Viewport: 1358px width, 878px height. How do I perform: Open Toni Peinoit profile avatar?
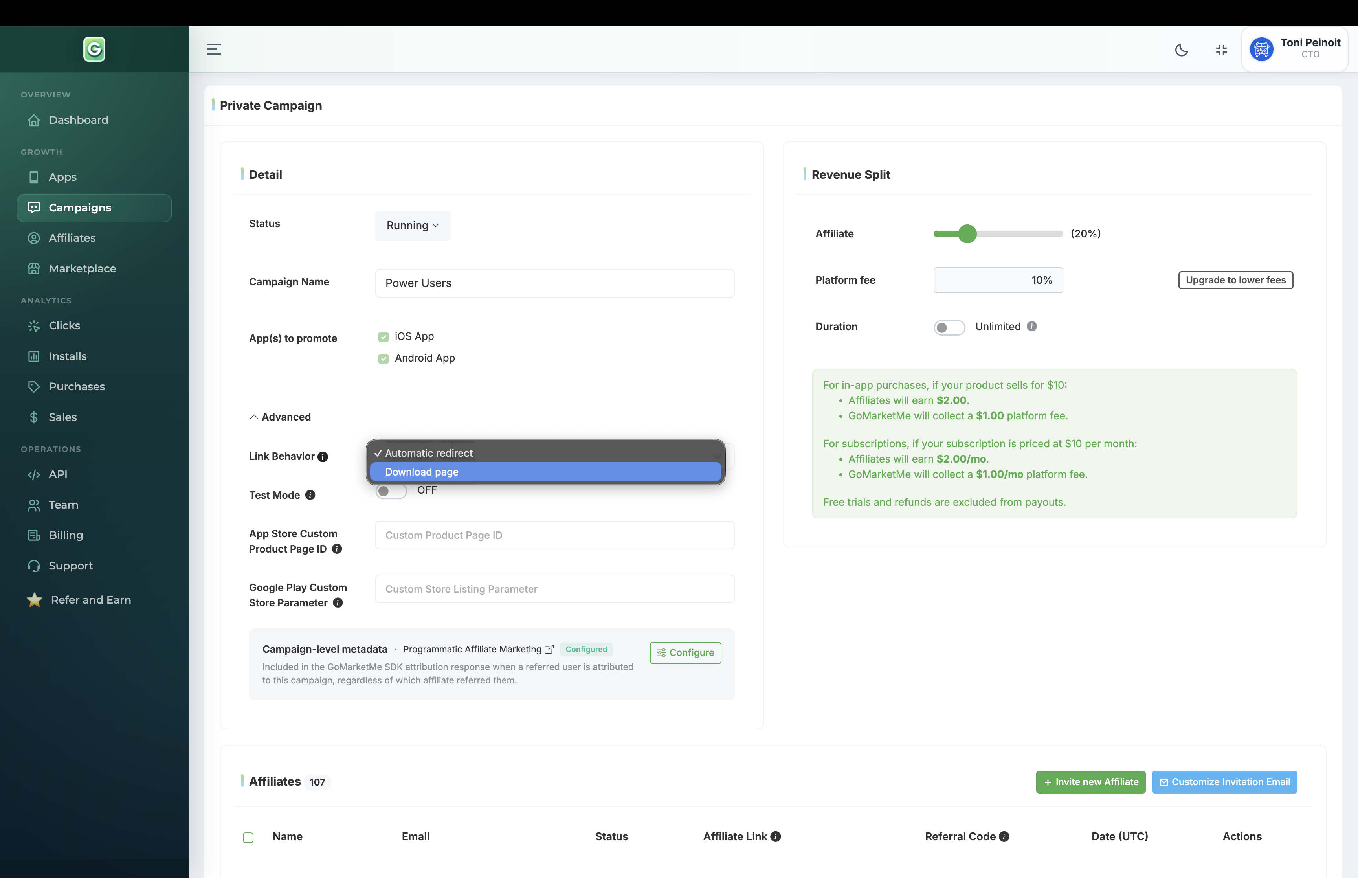coord(1261,49)
